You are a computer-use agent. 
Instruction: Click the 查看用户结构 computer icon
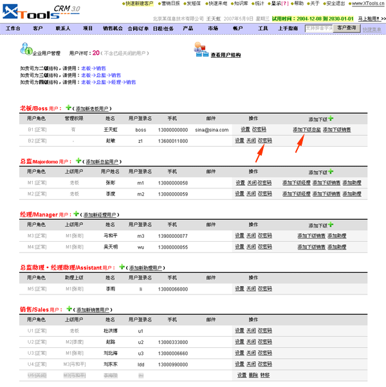tap(200, 51)
